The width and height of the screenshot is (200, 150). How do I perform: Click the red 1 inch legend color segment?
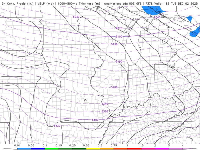click(x=134, y=149)
